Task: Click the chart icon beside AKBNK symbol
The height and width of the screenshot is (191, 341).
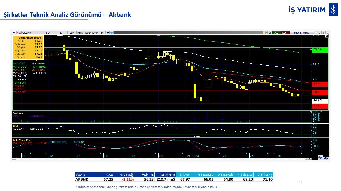Action: [18, 33]
